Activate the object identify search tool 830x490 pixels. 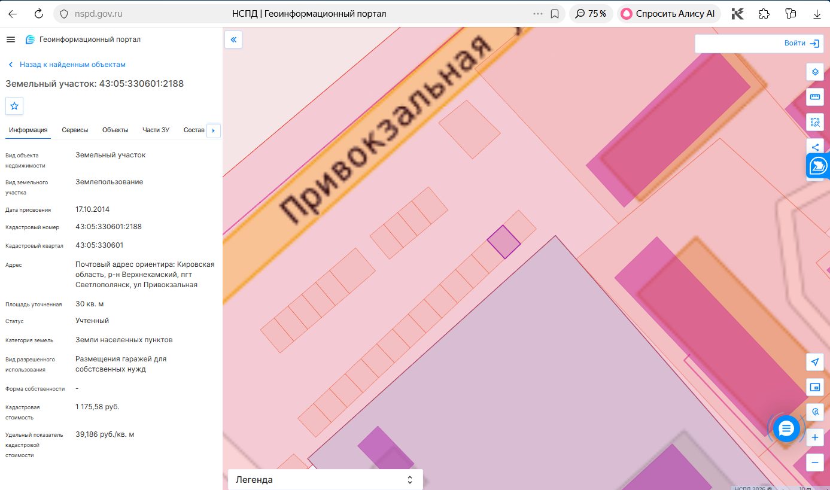point(814,412)
